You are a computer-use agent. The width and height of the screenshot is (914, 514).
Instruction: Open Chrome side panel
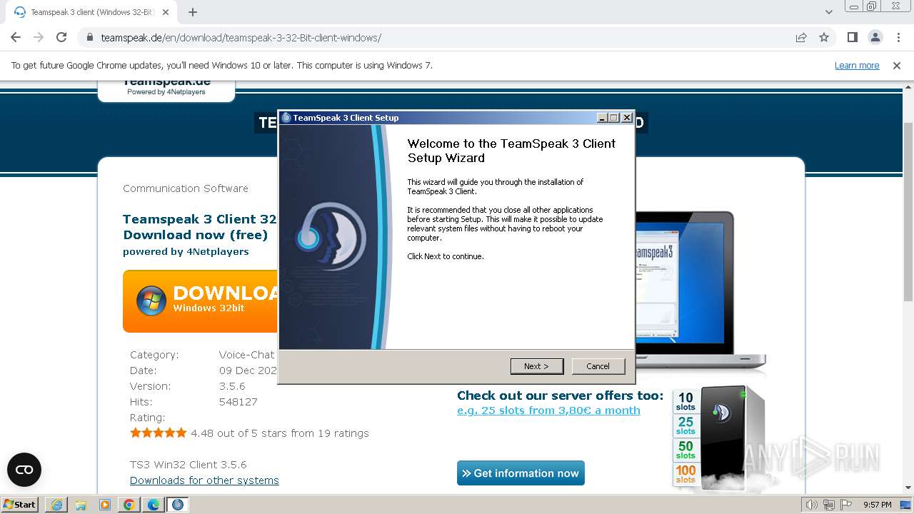pyautogui.click(x=852, y=37)
